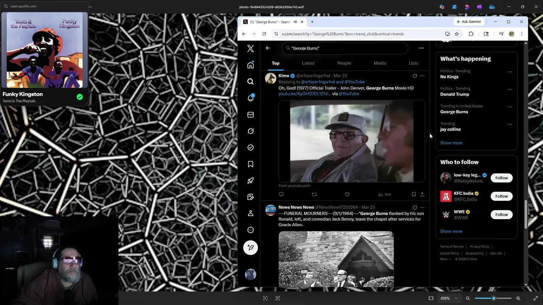The image size is (543, 305).
Task: Open Funky Kingston album cover in Spotify
Action: click(45, 50)
